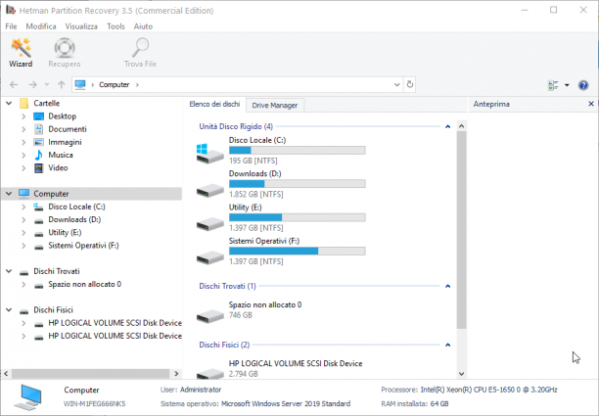Image resolution: width=599 pixels, height=416 pixels.
Task: Collapse the Unità Disco Rigido section
Action: click(447, 126)
